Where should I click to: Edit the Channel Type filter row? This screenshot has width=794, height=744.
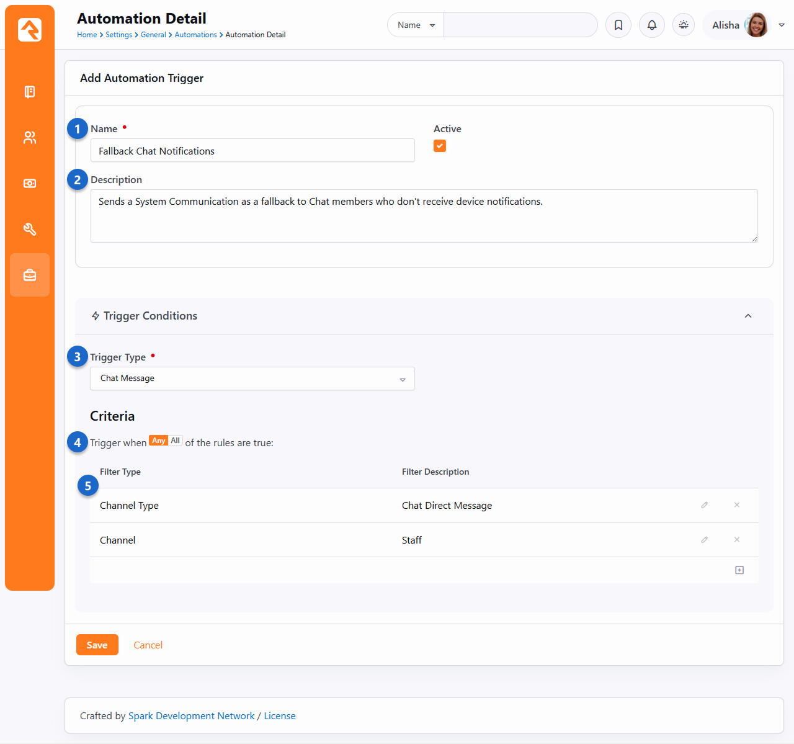click(705, 505)
